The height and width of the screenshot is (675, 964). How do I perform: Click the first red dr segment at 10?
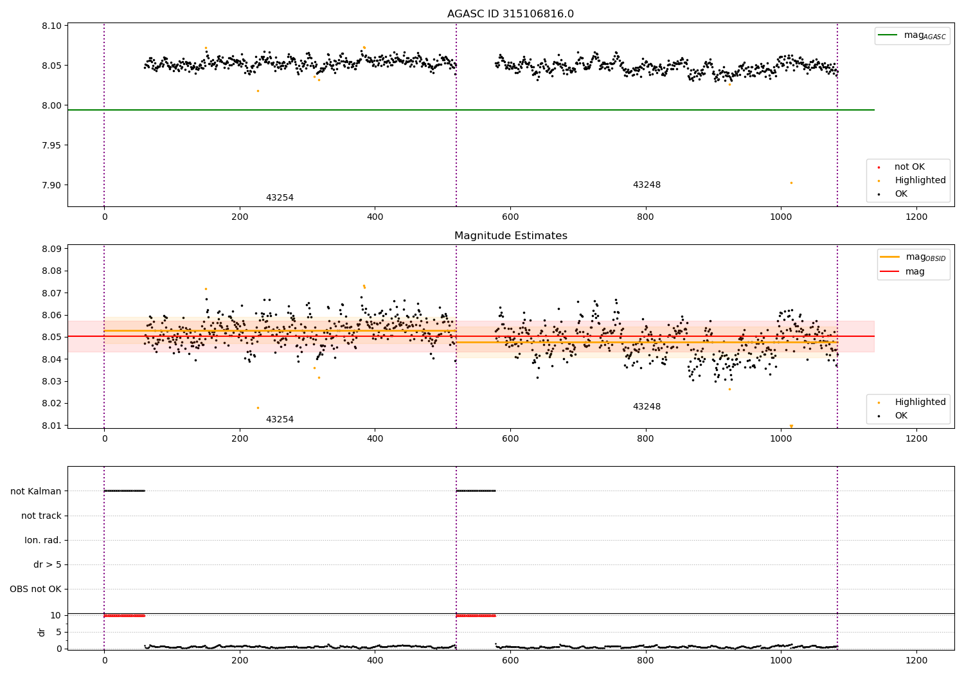124,616
